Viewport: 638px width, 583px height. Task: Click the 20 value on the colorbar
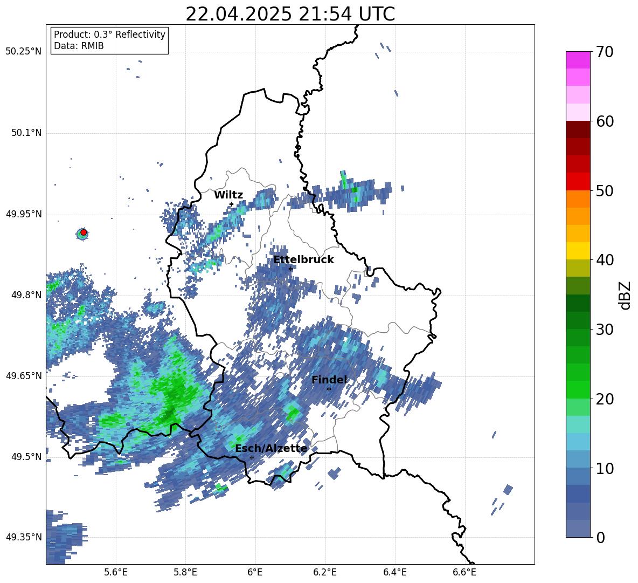605,399
